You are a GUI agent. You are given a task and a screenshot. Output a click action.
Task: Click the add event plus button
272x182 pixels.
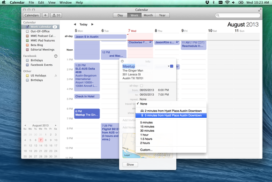[45, 15]
